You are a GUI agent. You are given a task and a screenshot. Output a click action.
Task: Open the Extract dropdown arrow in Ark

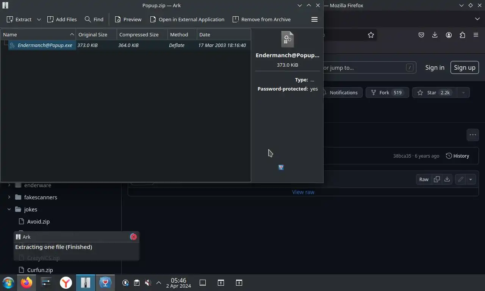coord(39,19)
